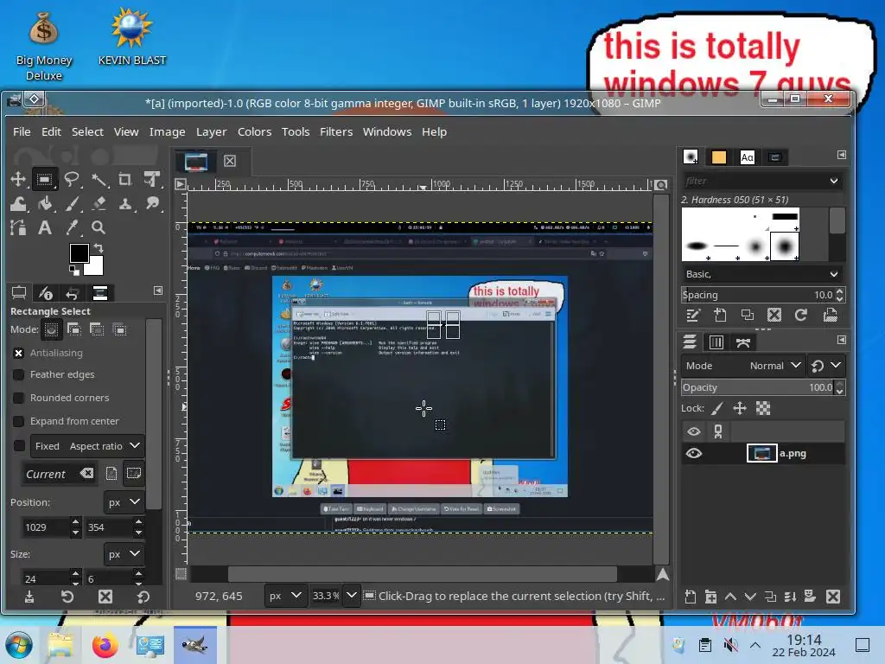Open the layer Mode Normal dropdown
Image resolution: width=885 pixels, height=664 pixels.
coord(742,366)
